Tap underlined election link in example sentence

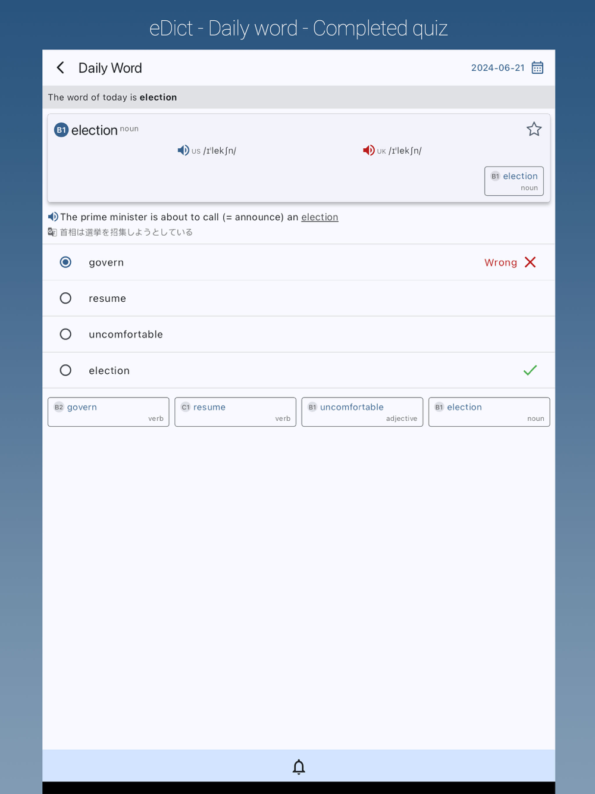pyautogui.click(x=320, y=217)
